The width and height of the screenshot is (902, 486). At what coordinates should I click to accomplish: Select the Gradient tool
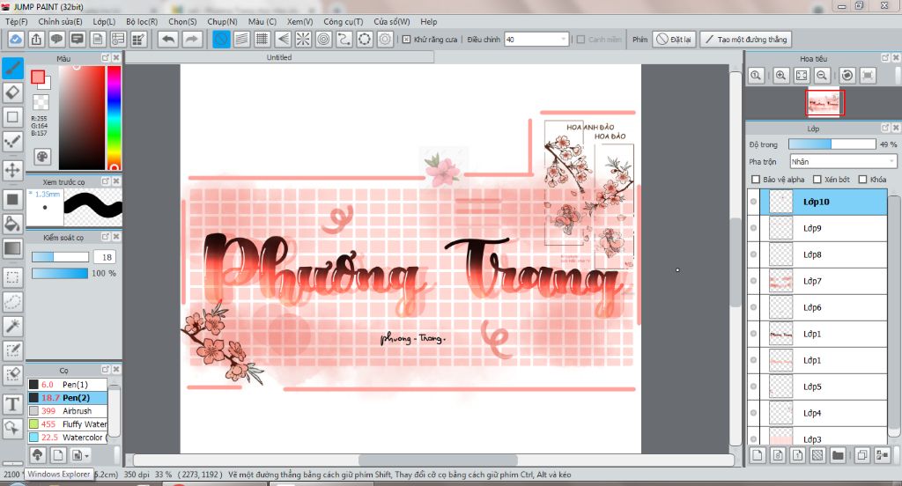click(x=12, y=248)
